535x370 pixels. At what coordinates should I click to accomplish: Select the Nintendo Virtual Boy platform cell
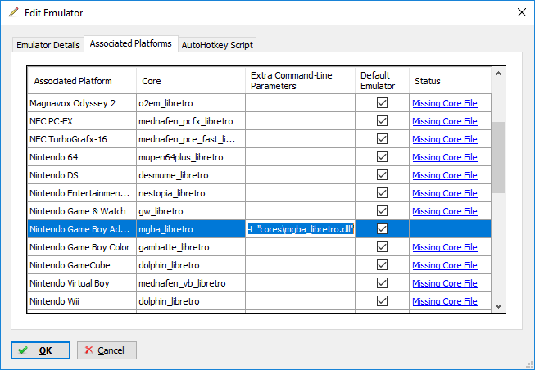82,283
